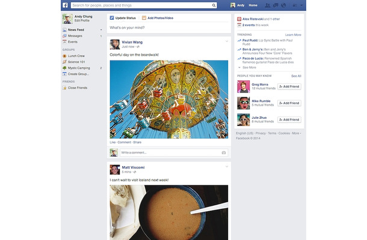Click Learn More in Trending section

pyautogui.click(x=293, y=35)
